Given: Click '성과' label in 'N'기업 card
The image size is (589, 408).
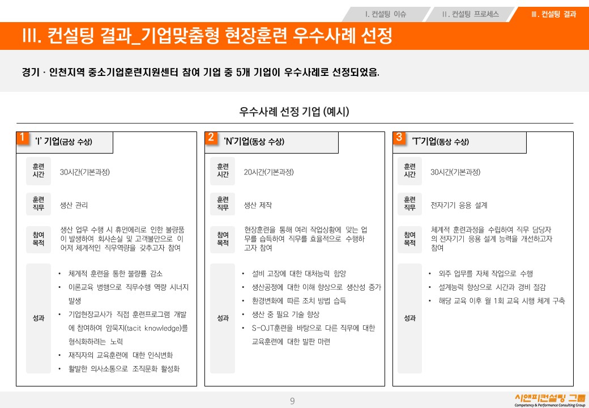Looking at the screenshot, I should click(223, 318).
